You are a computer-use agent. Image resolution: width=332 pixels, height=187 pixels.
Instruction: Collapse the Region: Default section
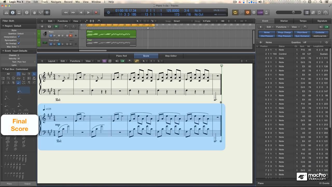click(3, 26)
